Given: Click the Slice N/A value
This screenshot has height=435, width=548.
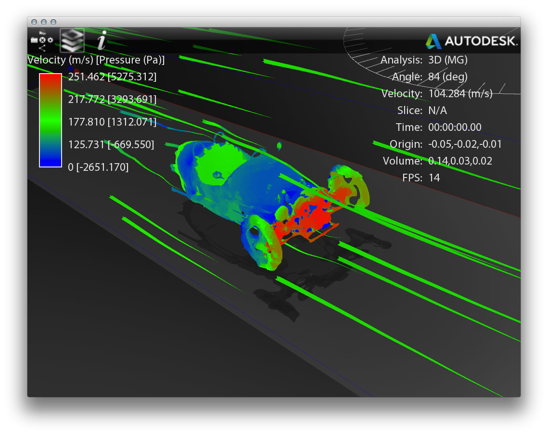Looking at the screenshot, I should (x=437, y=111).
